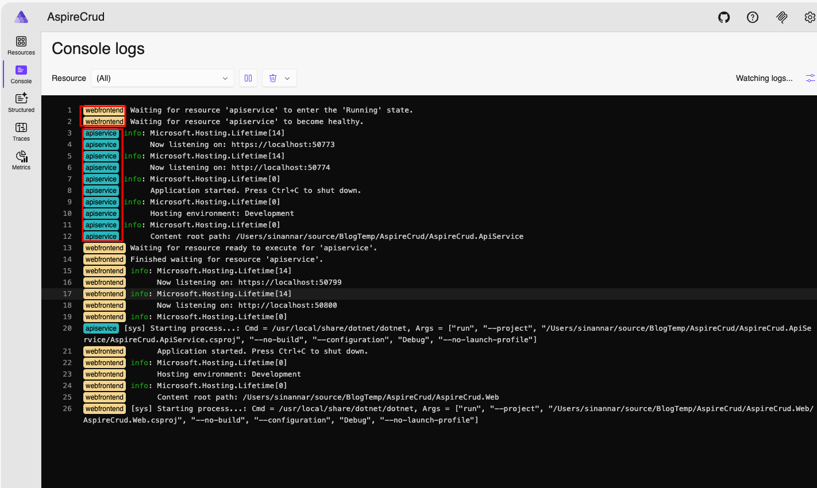Pause incoming console logs
817x488 pixels.
click(248, 78)
